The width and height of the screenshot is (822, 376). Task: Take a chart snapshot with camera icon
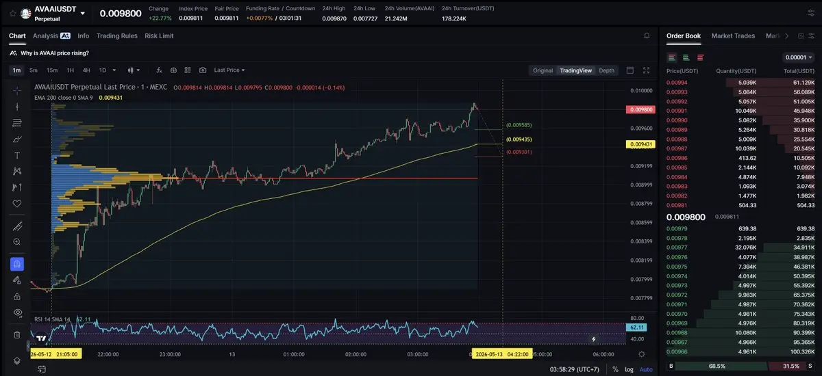[x=203, y=70]
